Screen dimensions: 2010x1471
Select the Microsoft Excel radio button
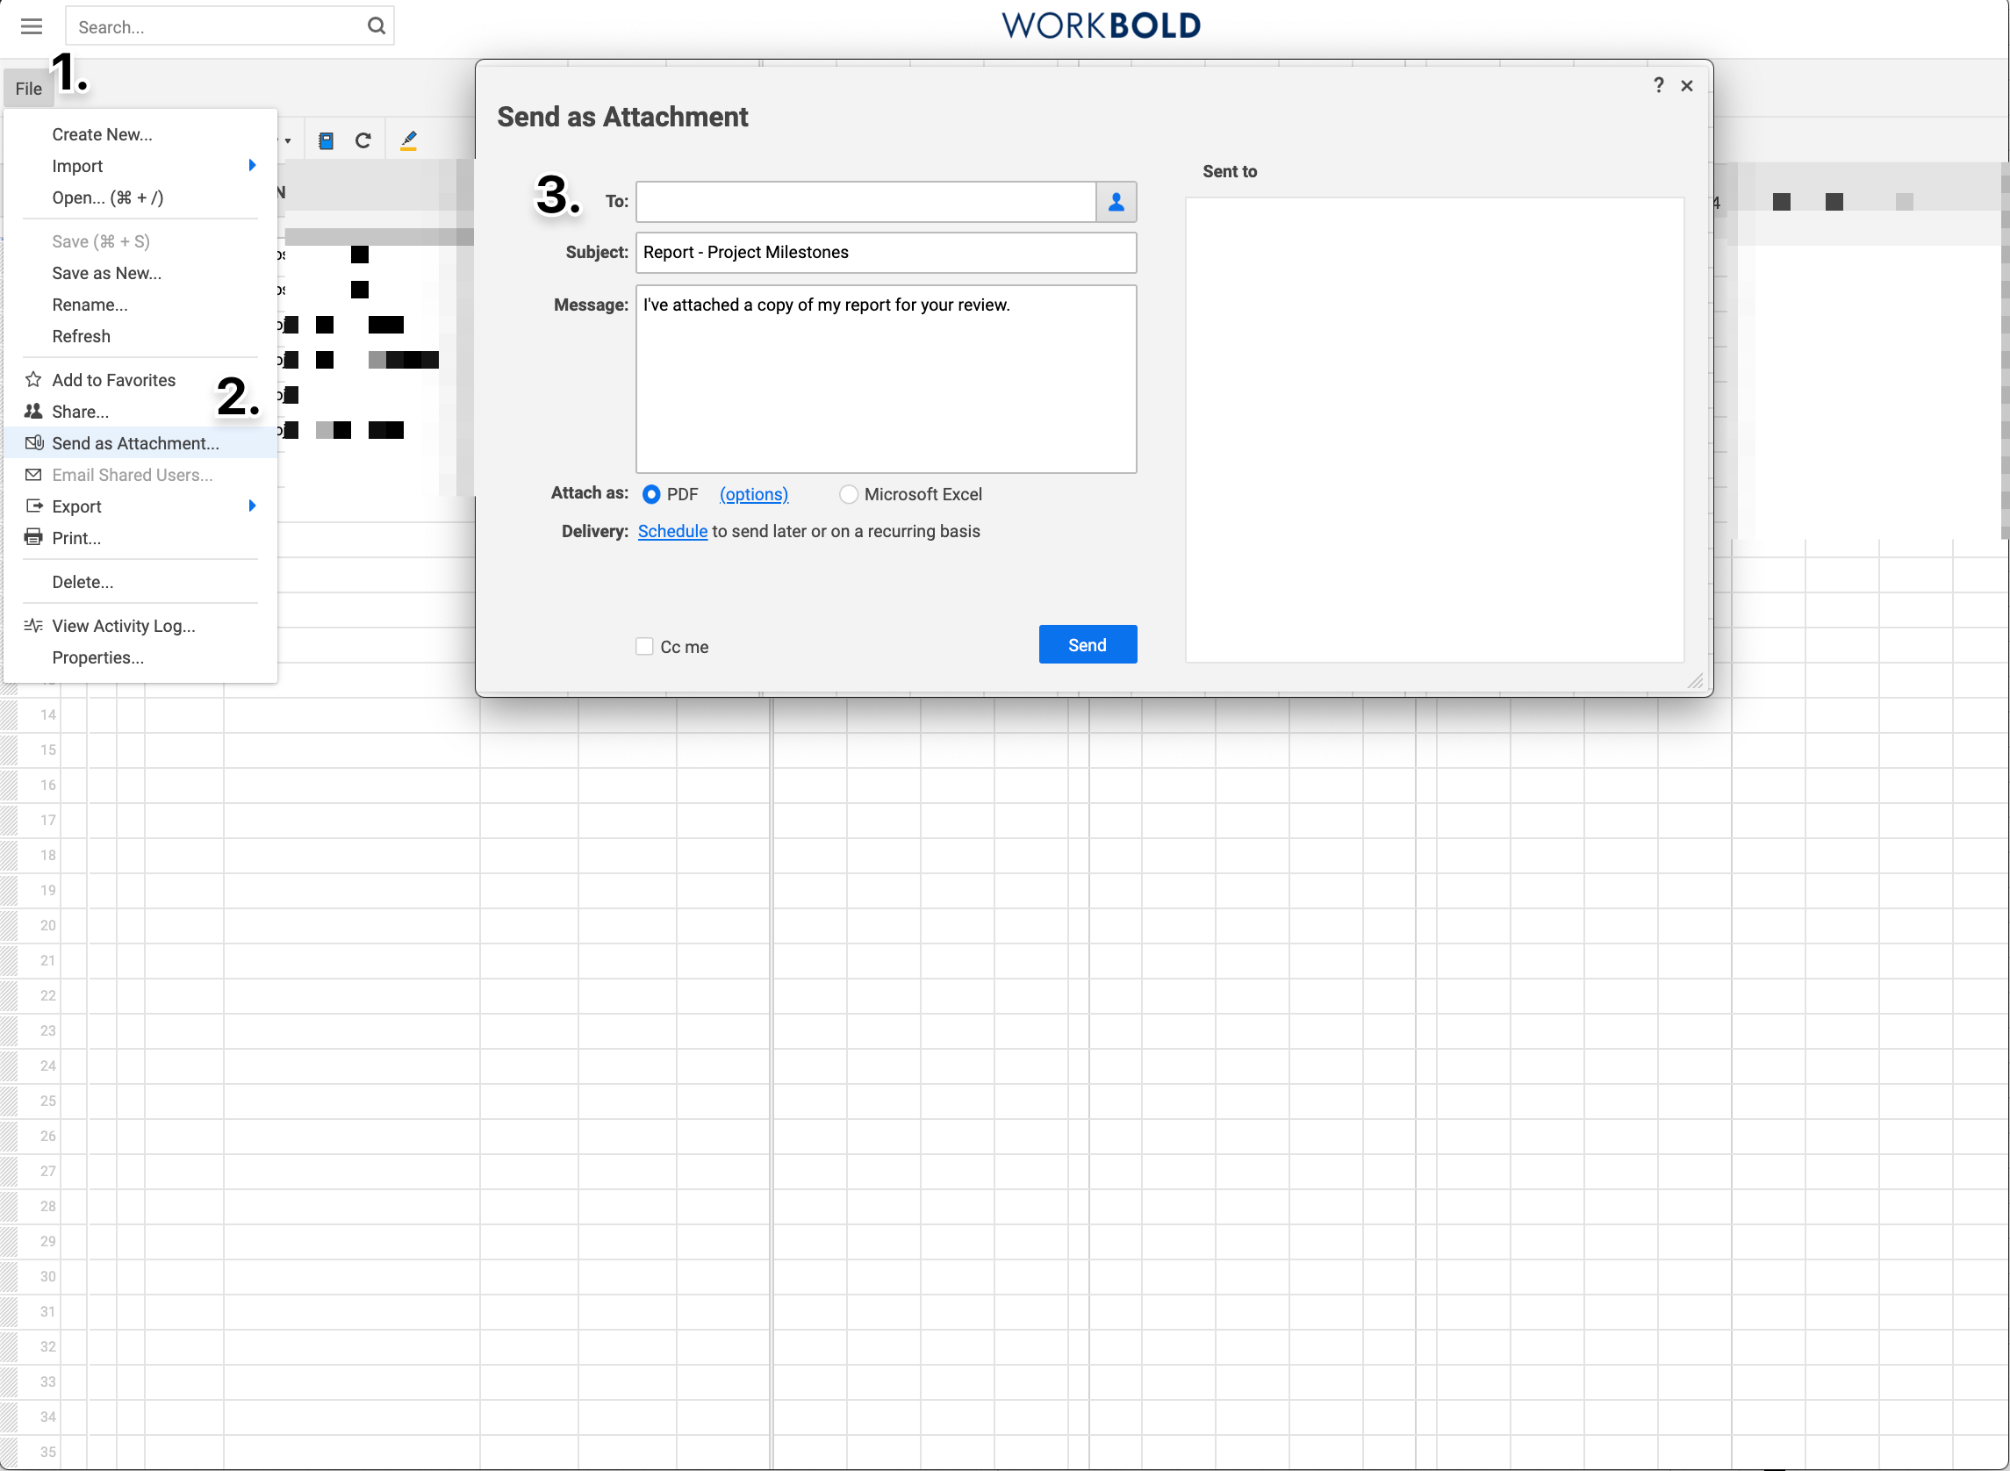pos(849,494)
